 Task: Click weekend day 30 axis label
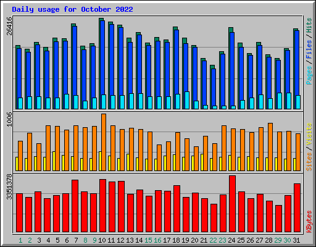click(x=287, y=240)
